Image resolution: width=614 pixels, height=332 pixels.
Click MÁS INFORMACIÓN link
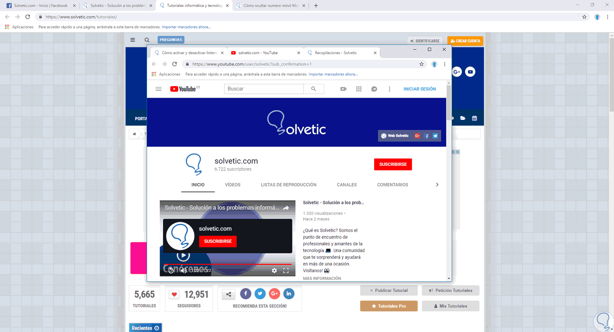(322, 278)
